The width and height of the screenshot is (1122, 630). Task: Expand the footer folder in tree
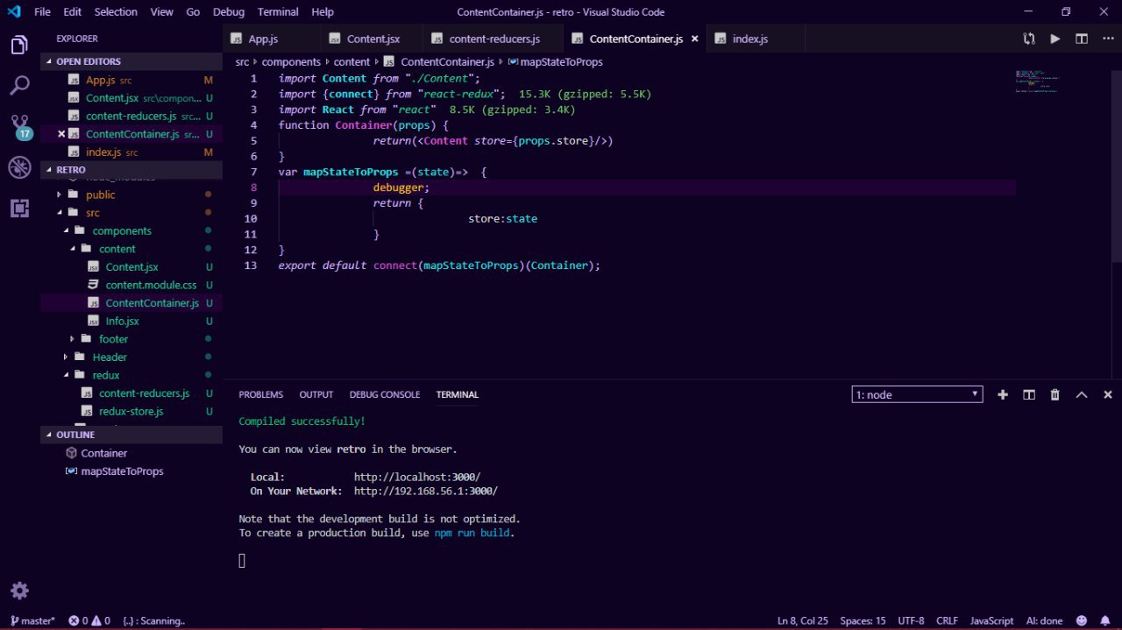[x=112, y=339]
